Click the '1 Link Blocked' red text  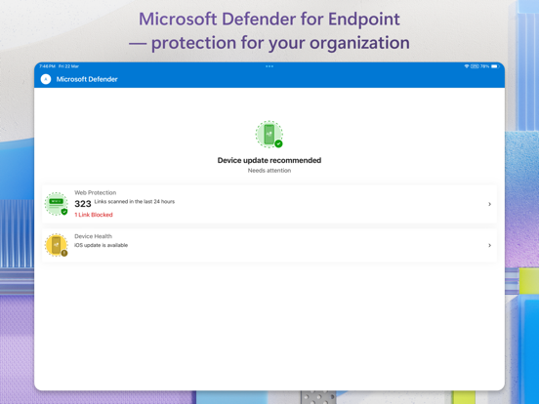click(94, 215)
